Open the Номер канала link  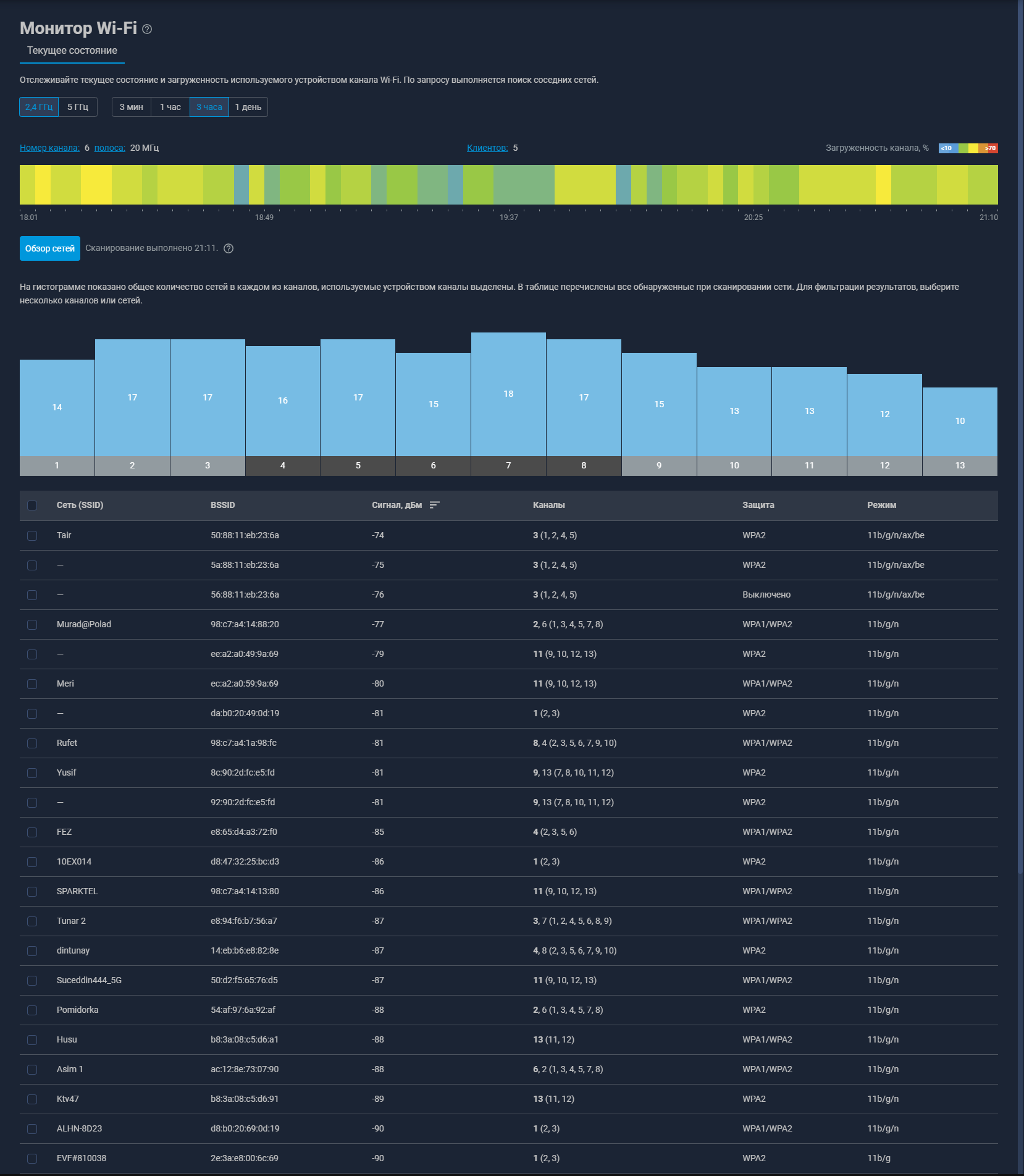49,148
